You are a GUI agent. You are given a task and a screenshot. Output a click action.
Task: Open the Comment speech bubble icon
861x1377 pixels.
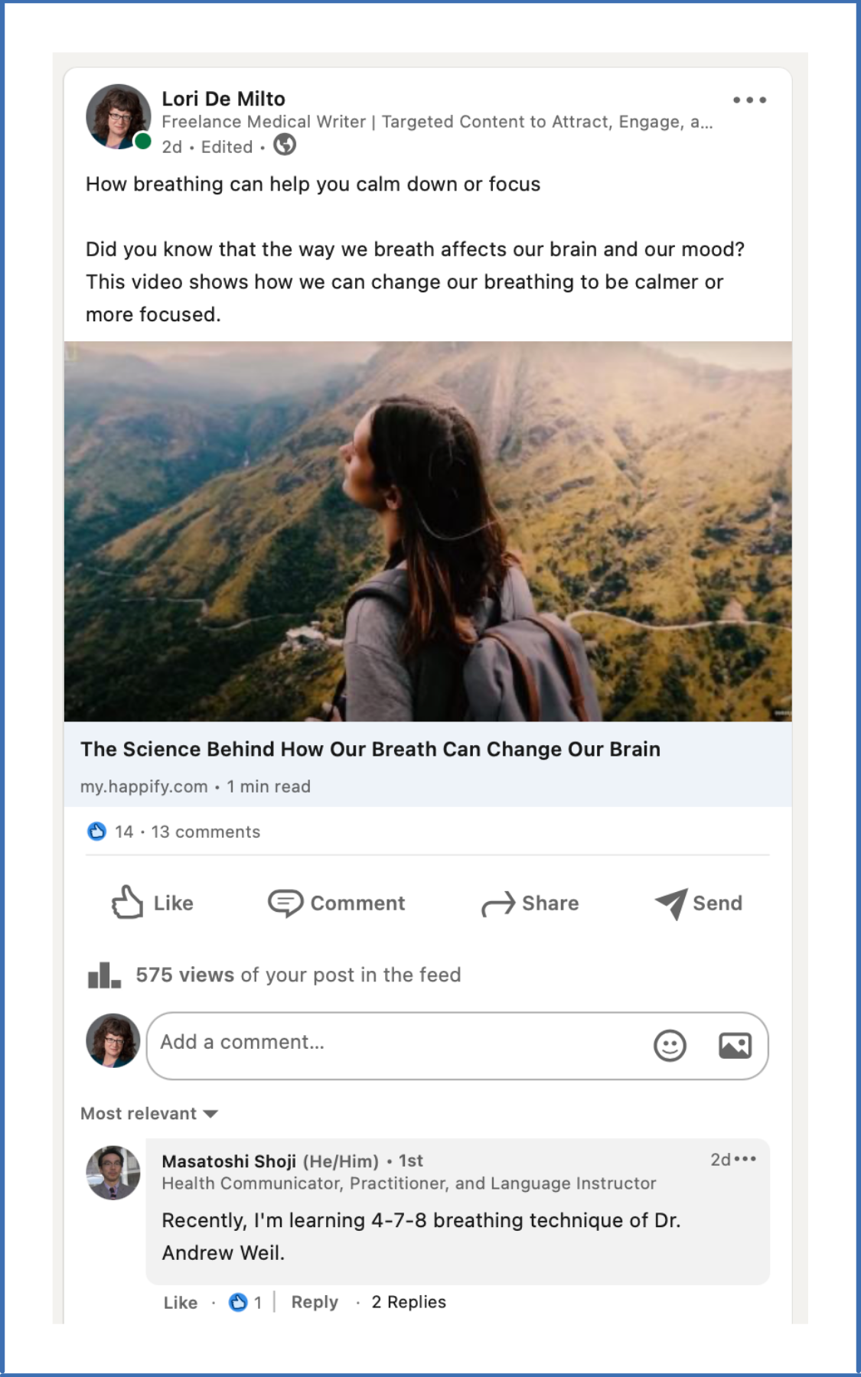pyautogui.click(x=285, y=903)
